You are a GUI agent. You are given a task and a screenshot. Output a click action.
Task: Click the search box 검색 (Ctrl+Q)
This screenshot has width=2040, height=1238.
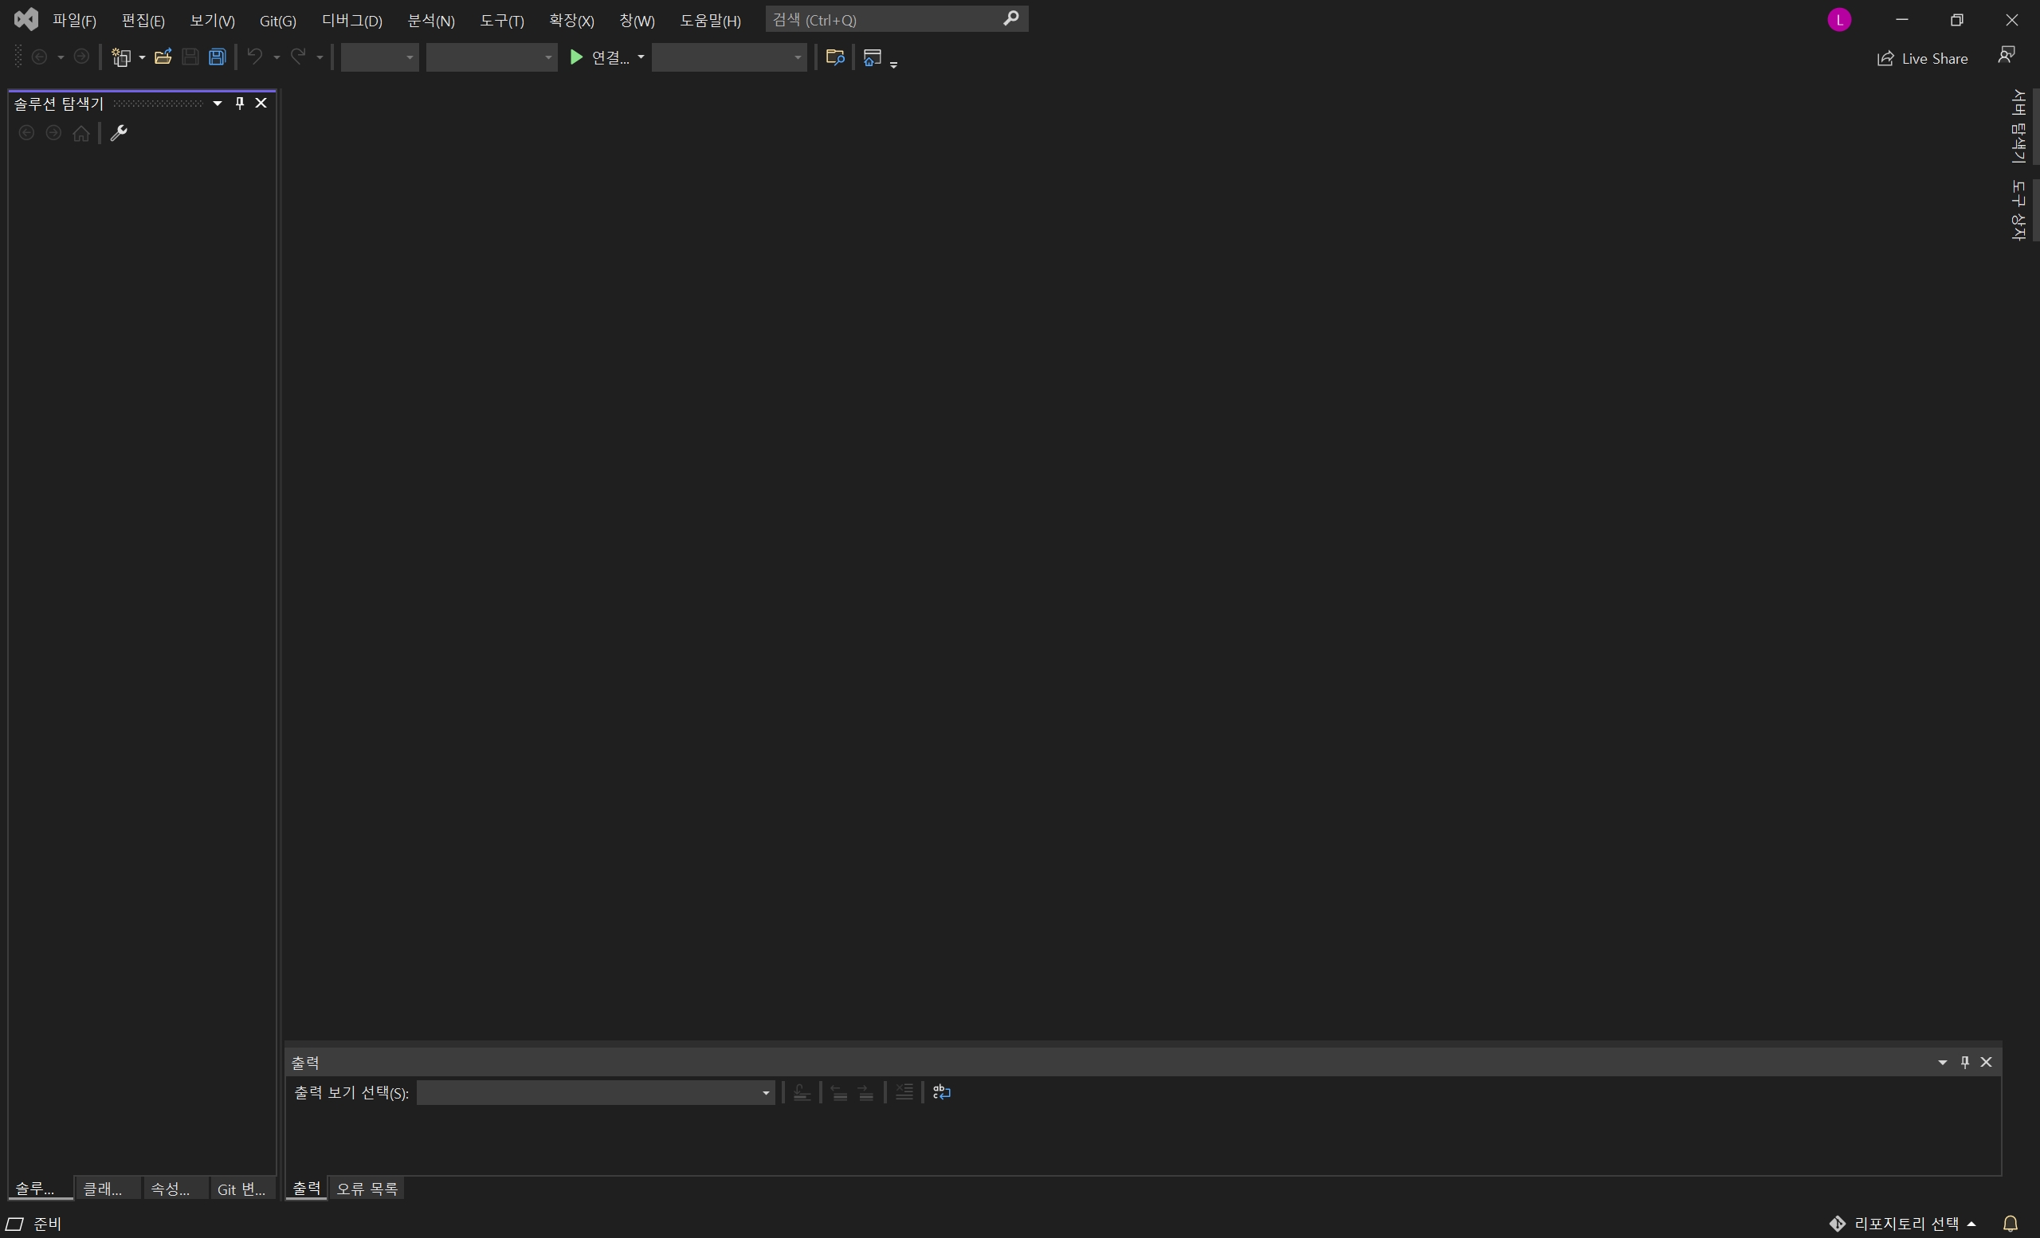point(886,19)
